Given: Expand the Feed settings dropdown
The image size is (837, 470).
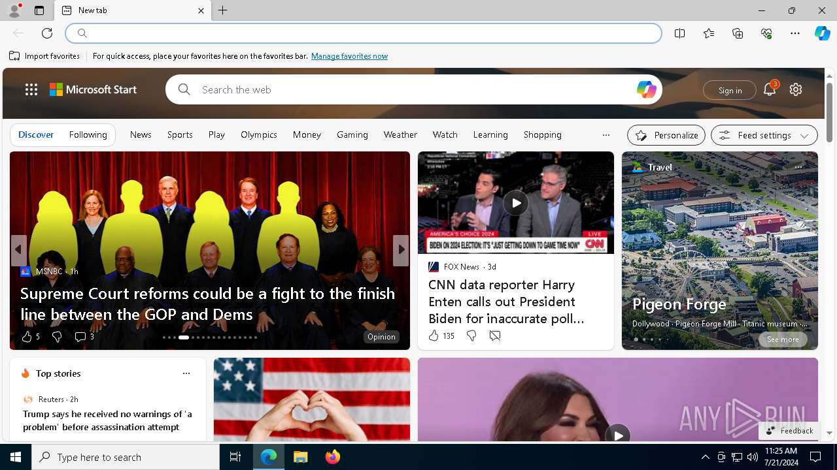Looking at the screenshot, I should tap(764, 135).
